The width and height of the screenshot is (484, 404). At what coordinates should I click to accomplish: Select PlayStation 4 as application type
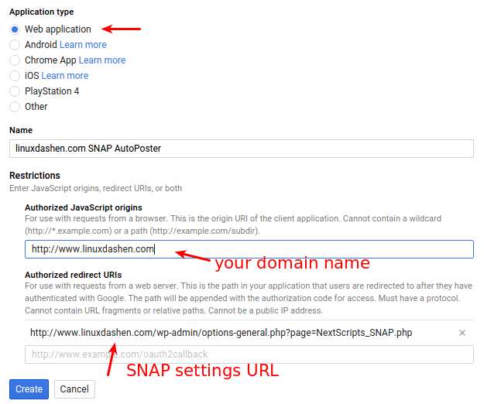tap(15, 91)
